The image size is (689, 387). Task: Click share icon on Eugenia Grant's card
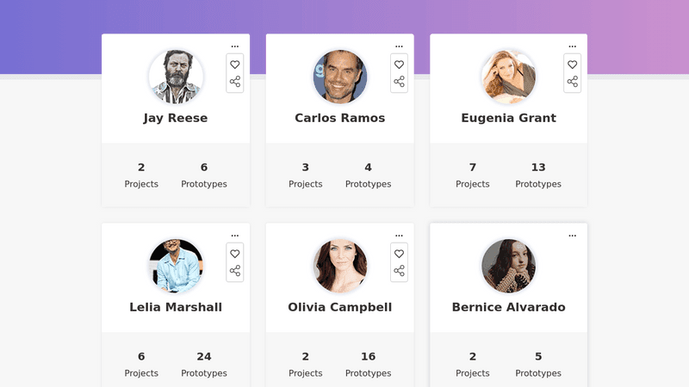pyautogui.click(x=573, y=82)
